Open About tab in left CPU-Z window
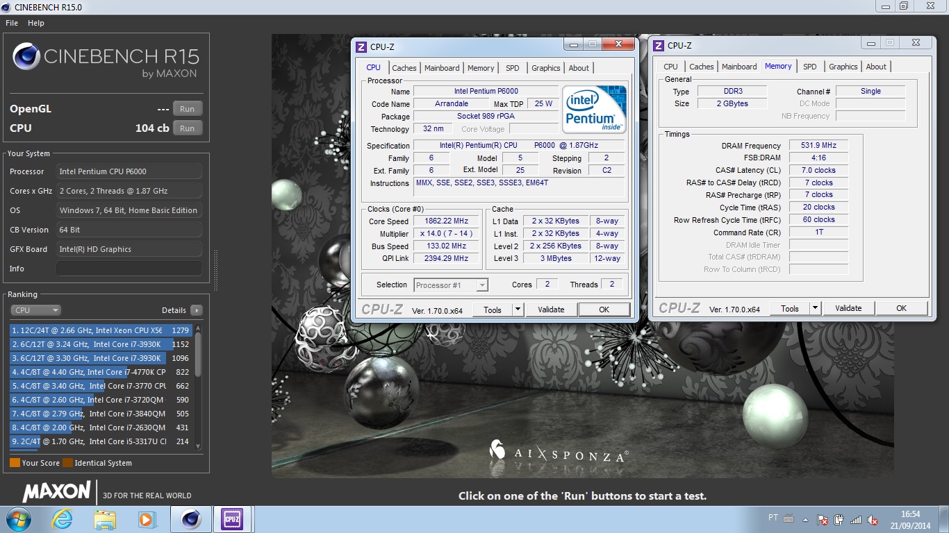Image resolution: width=949 pixels, height=533 pixels. pyautogui.click(x=579, y=68)
